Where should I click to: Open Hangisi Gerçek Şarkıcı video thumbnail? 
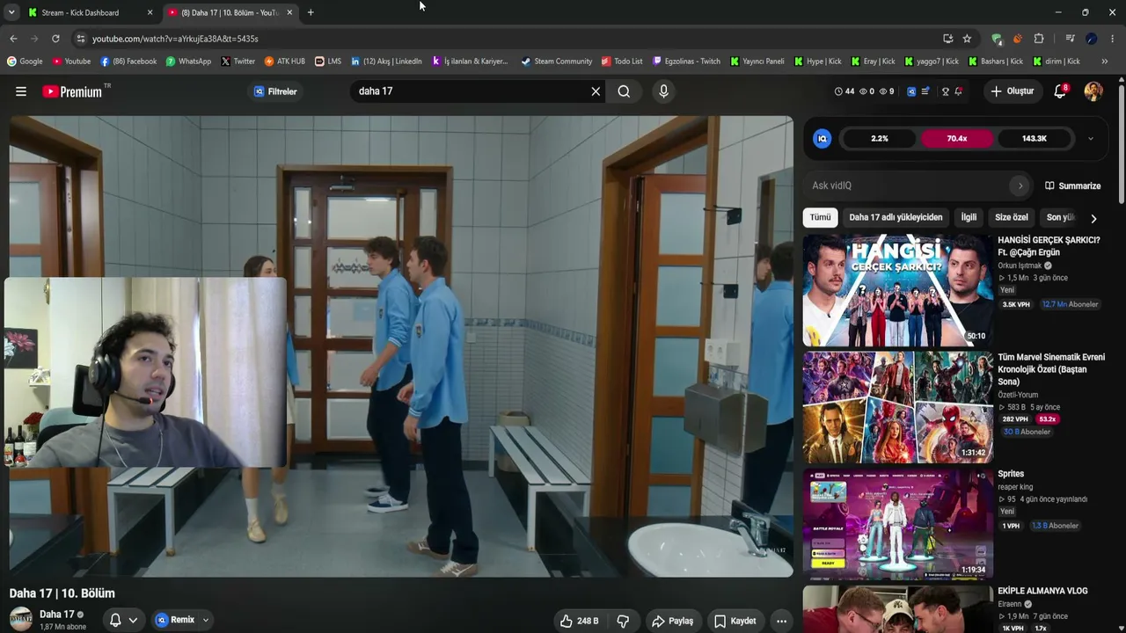(896, 290)
